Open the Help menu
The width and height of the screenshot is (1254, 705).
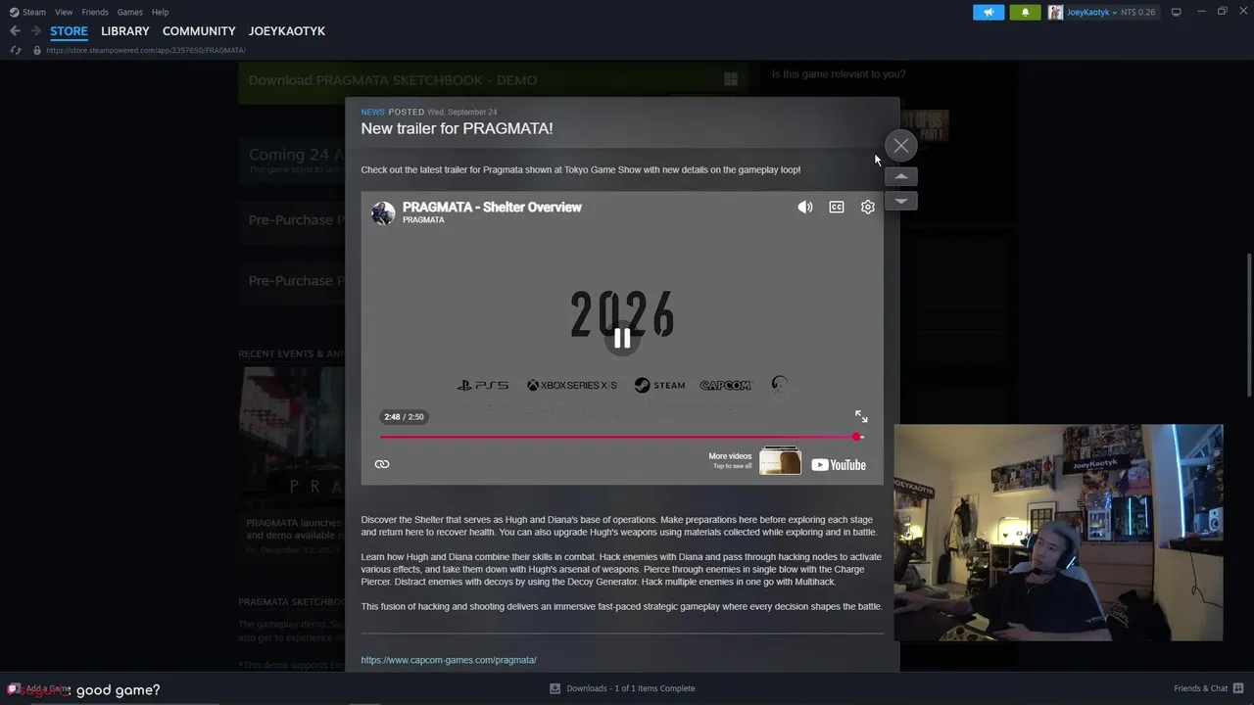160,12
